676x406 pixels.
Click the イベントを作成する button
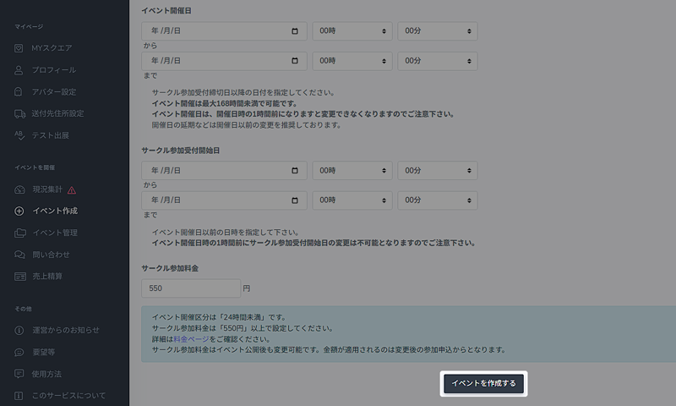point(485,383)
